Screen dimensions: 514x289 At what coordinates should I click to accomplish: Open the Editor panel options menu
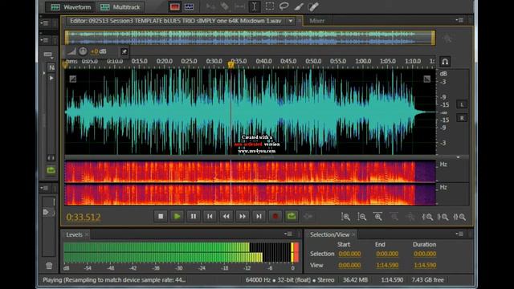pyautogui.click(x=459, y=20)
